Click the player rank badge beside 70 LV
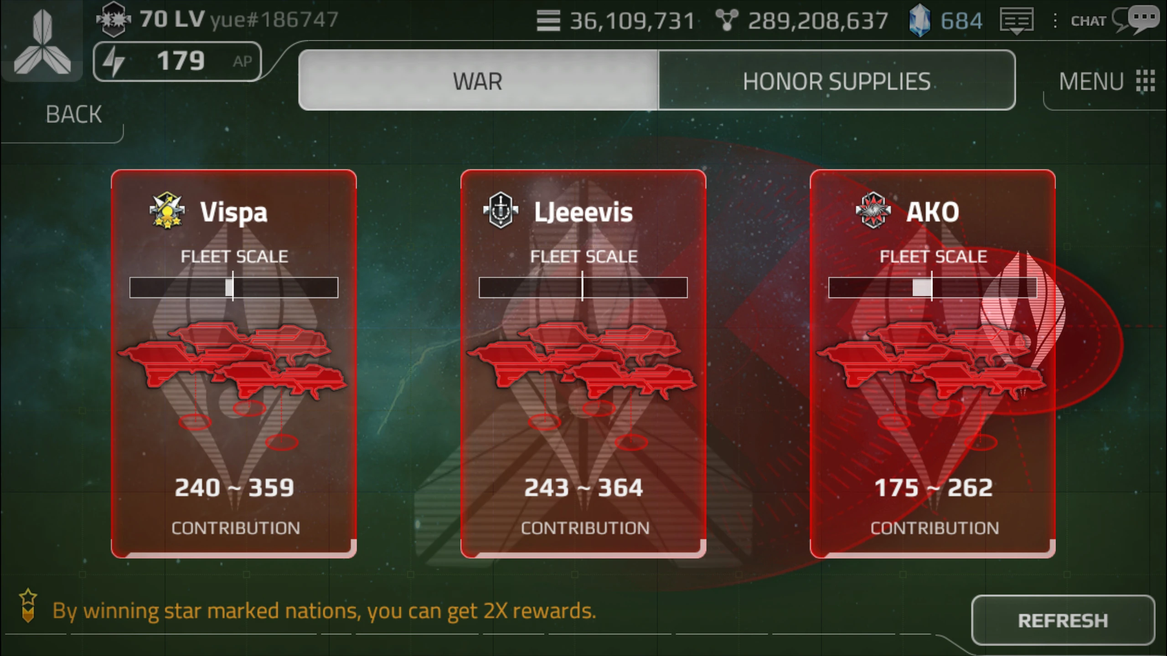1167x656 pixels. pos(114,19)
